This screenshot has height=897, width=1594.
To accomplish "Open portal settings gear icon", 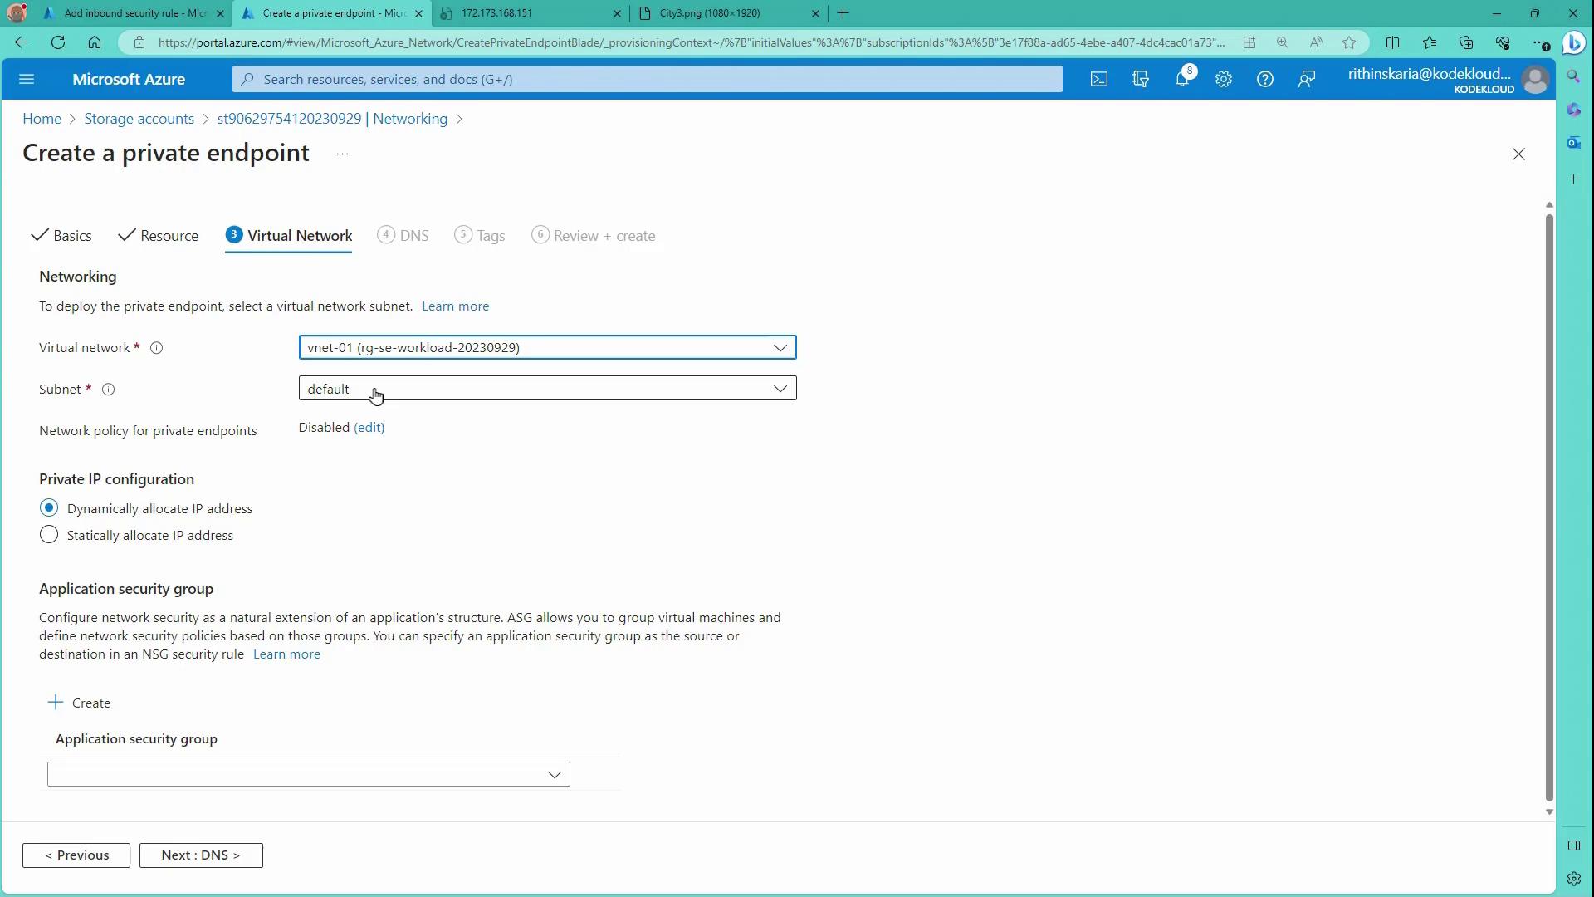I will coord(1223,80).
